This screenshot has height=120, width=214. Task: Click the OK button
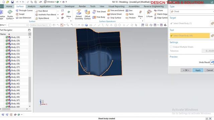pyautogui.click(x=186, y=70)
